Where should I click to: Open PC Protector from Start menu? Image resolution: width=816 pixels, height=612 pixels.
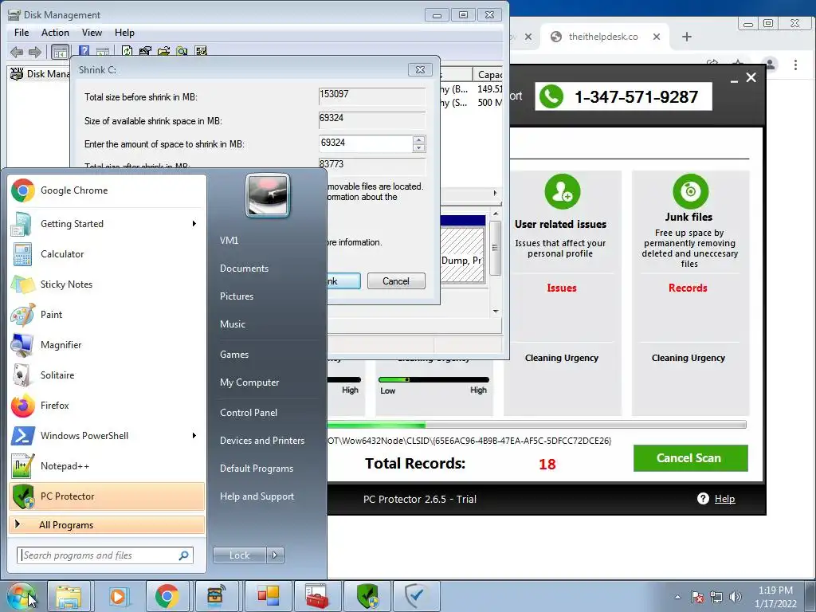[107, 496]
